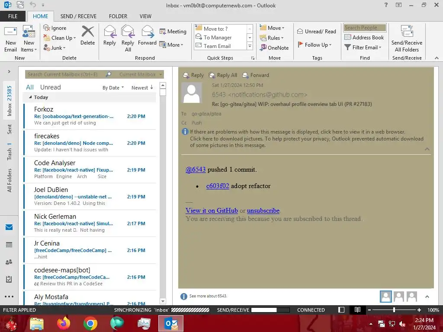Click the Search People field
Viewport: 443px width, 332px height.
(365, 28)
